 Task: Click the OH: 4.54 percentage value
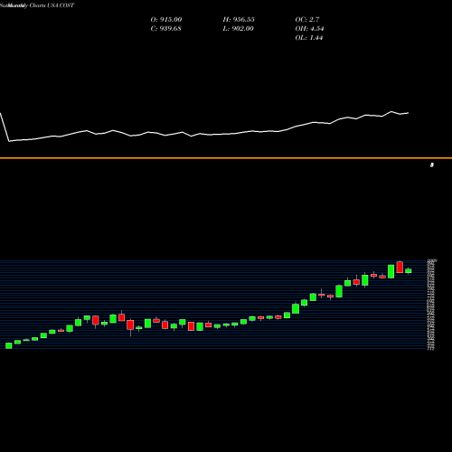(309, 28)
